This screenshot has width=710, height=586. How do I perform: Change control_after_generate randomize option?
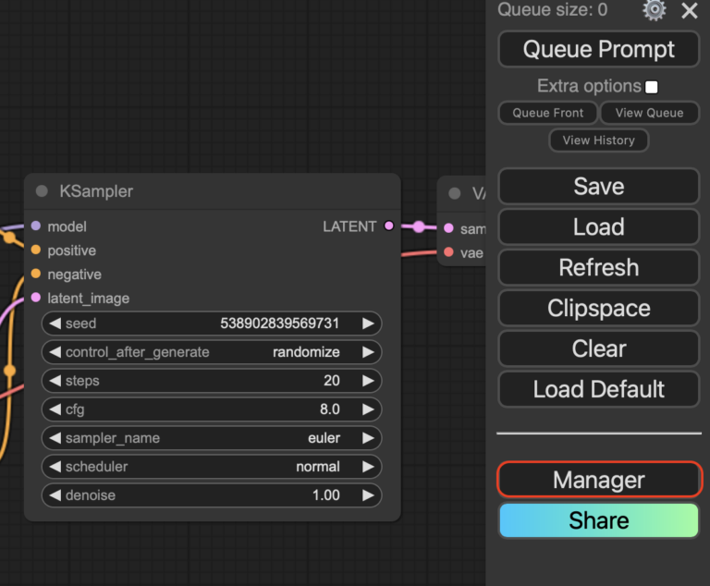click(x=212, y=352)
